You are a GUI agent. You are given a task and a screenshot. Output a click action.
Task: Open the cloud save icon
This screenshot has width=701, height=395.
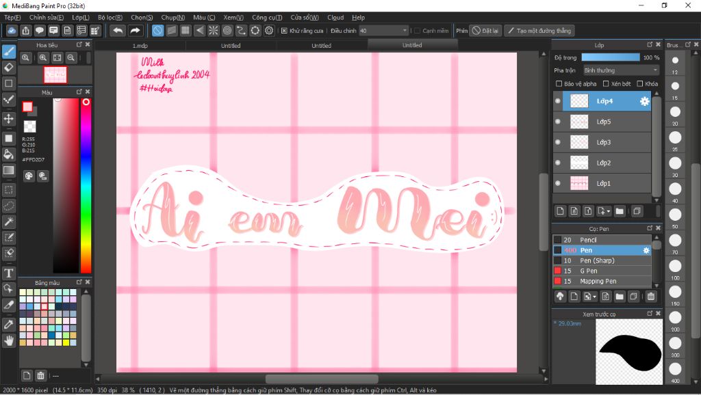12,30
